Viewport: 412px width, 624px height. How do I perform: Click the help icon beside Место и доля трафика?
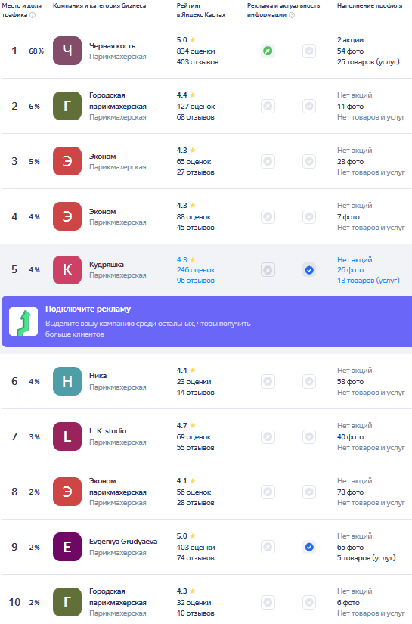tap(33, 15)
